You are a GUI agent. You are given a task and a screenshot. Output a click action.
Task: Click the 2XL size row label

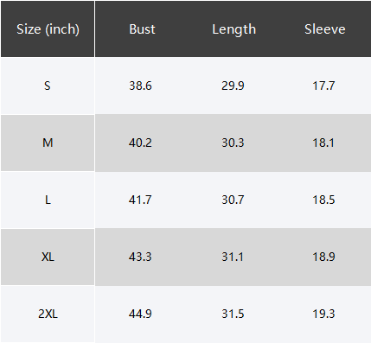pos(48,314)
